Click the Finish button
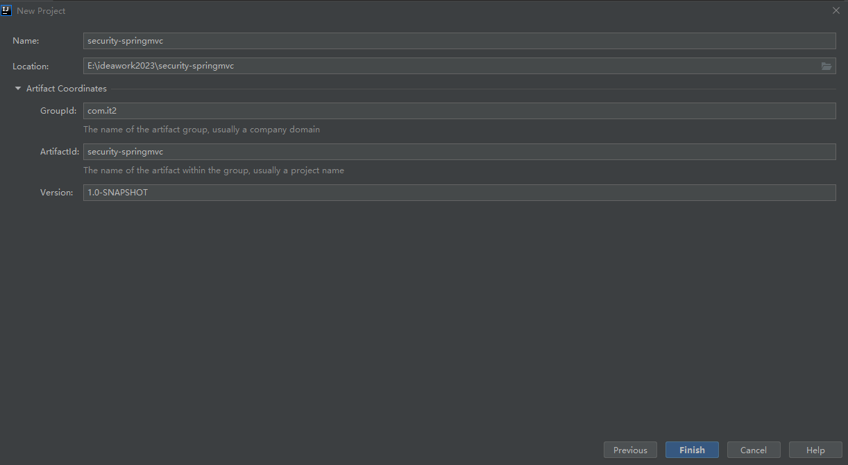The height and width of the screenshot is (465, 848). point(691,449)
